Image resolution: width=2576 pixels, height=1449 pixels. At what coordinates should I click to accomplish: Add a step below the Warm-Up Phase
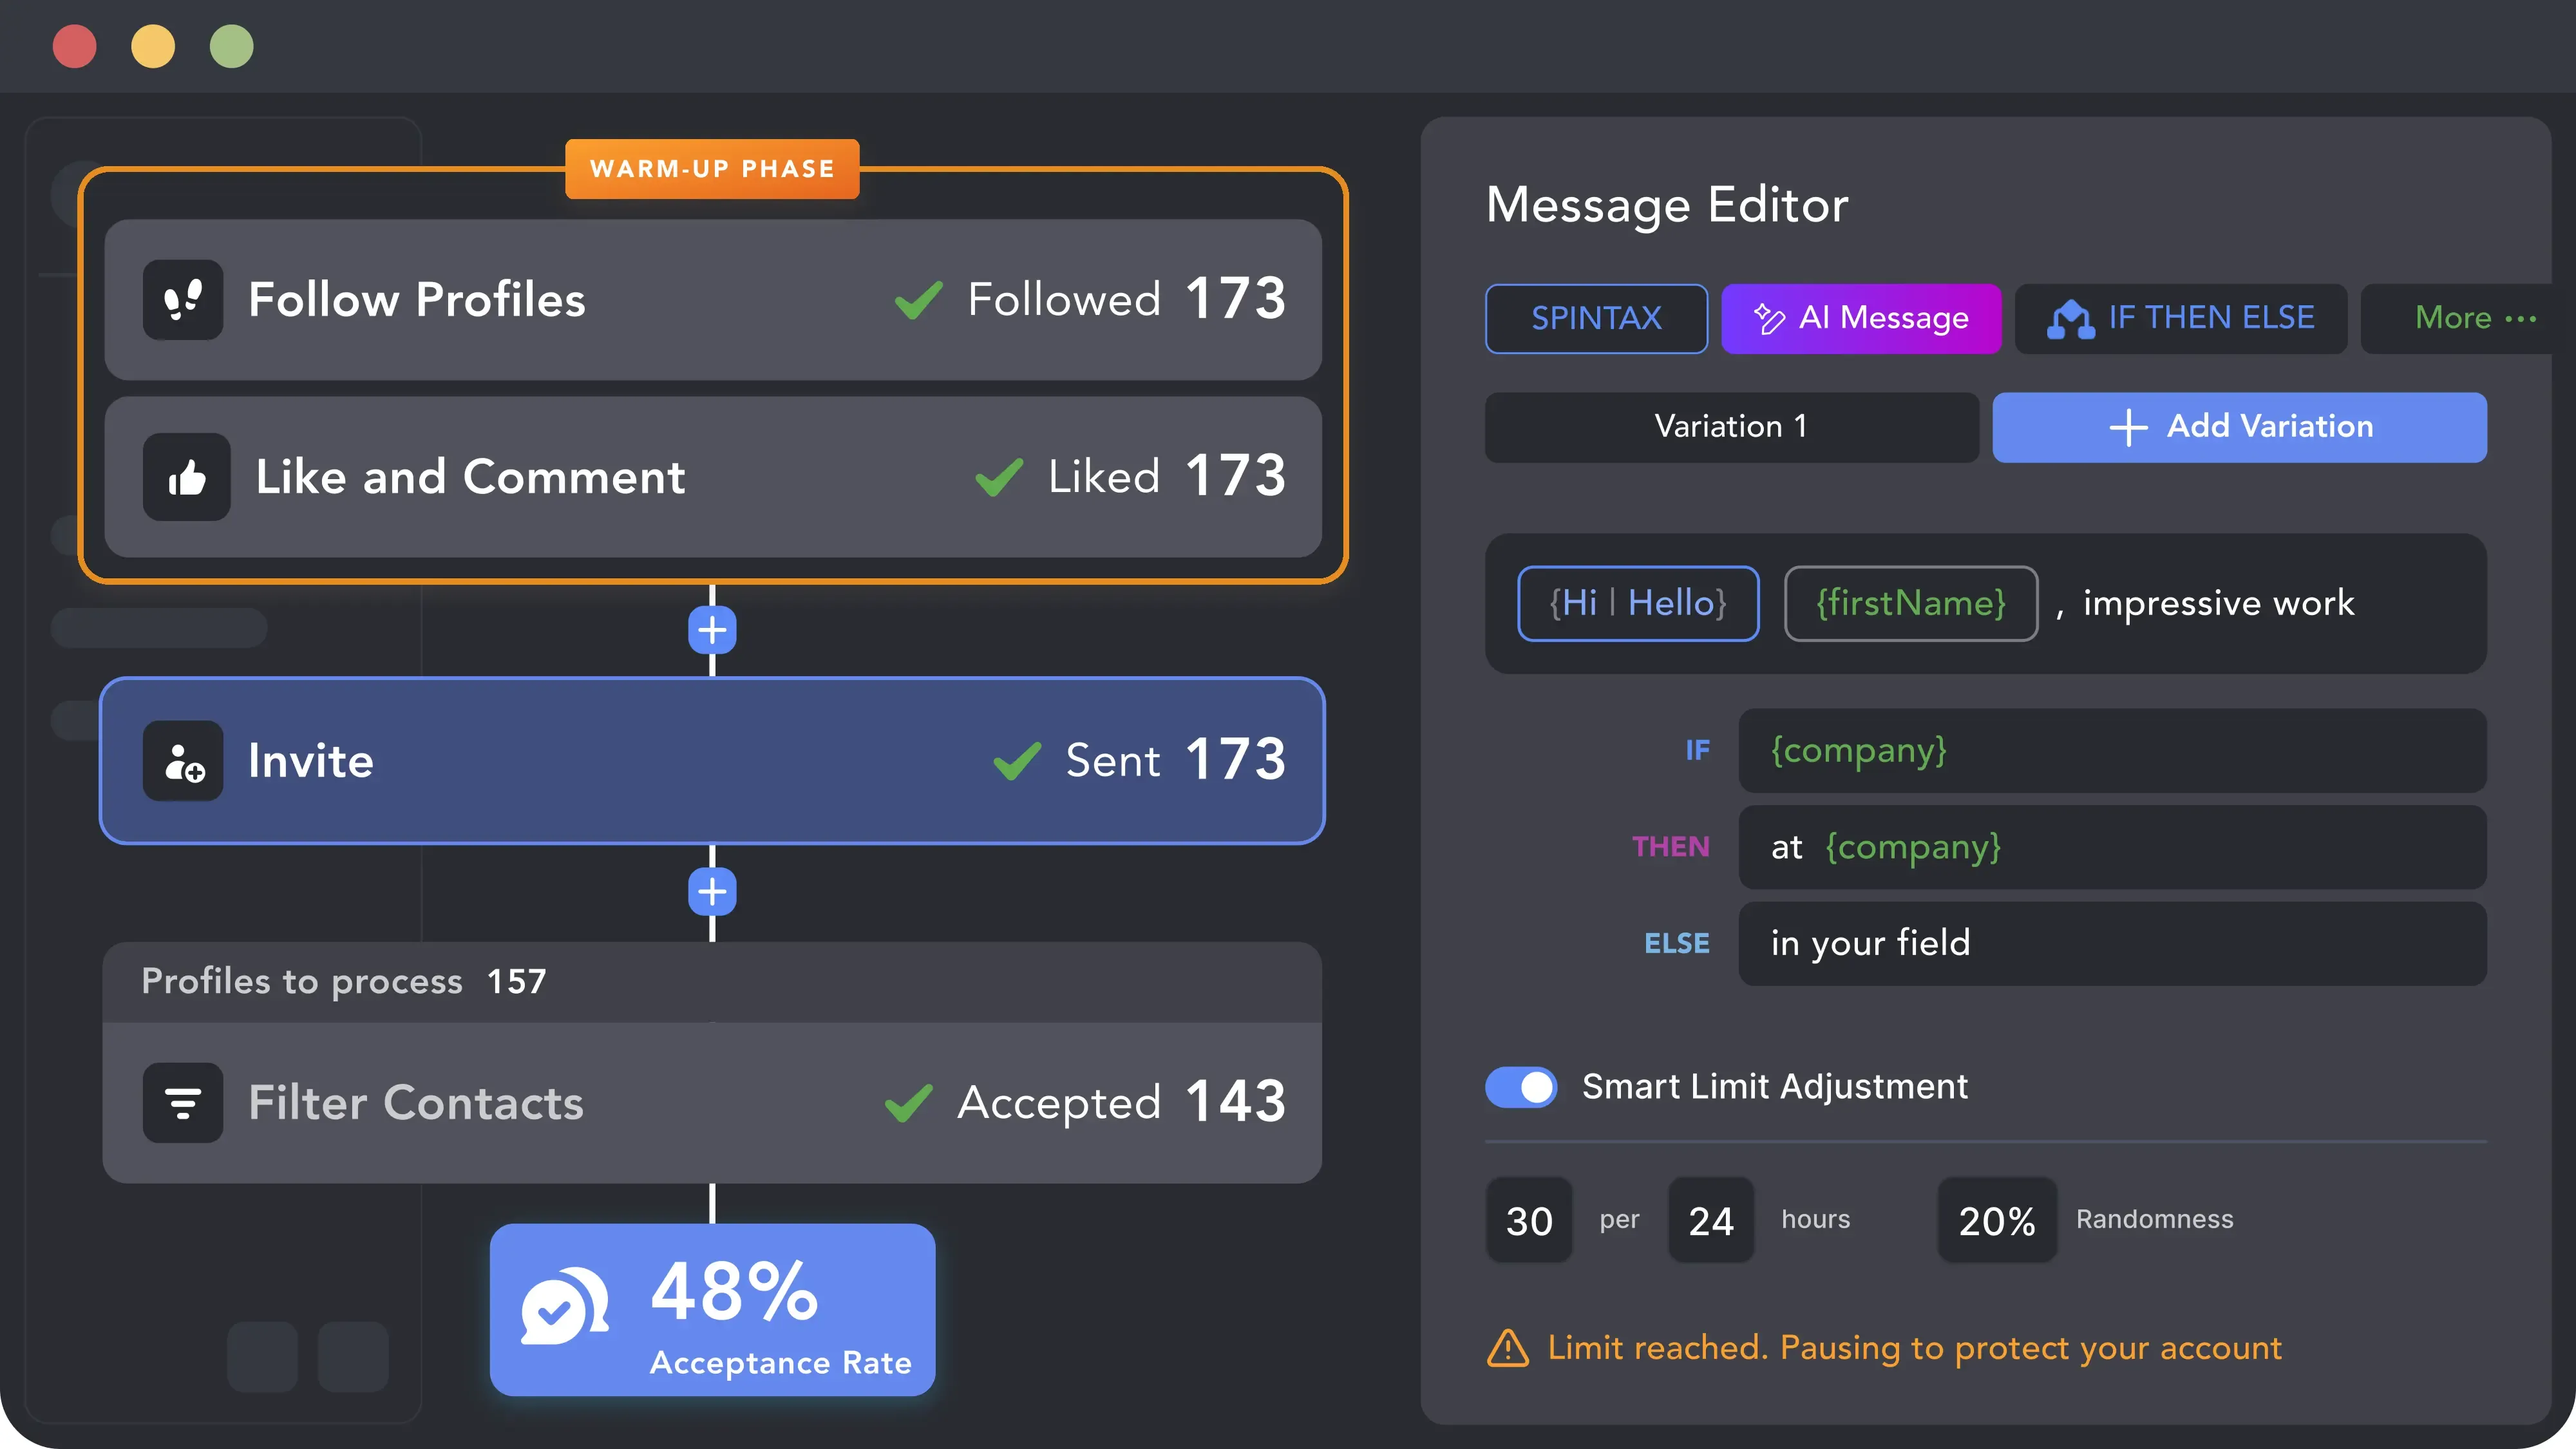[712, 630]
